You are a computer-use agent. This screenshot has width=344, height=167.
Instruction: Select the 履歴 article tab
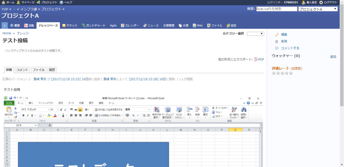click(52, 70)
